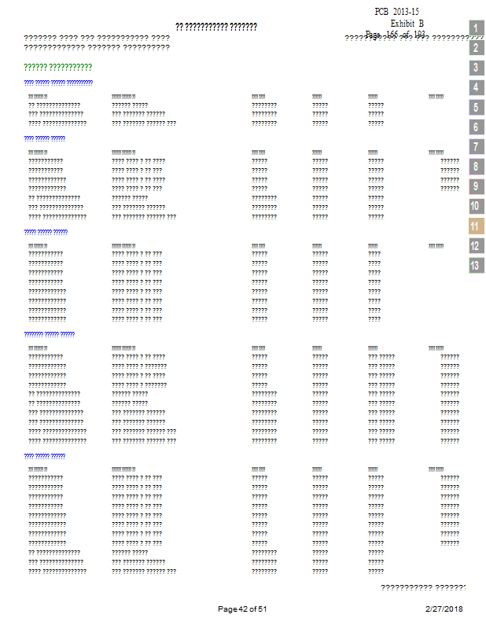
Task: Click the green section heading text
Action: [x=58, y=68]
